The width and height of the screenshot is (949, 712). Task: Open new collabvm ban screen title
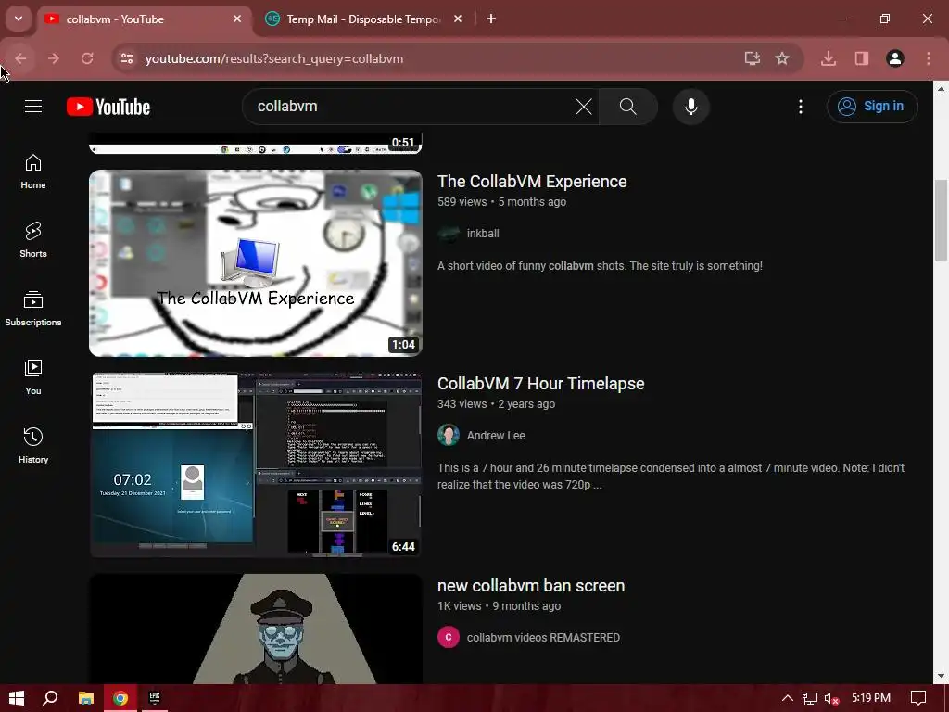coord(531,586)
